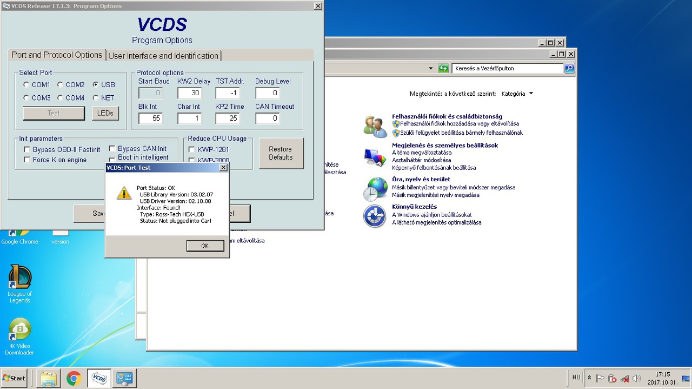Enable KWP-1281 reduce CPU usage checkbox
Viewport: 692px width, 389px height.
[191, 149]
